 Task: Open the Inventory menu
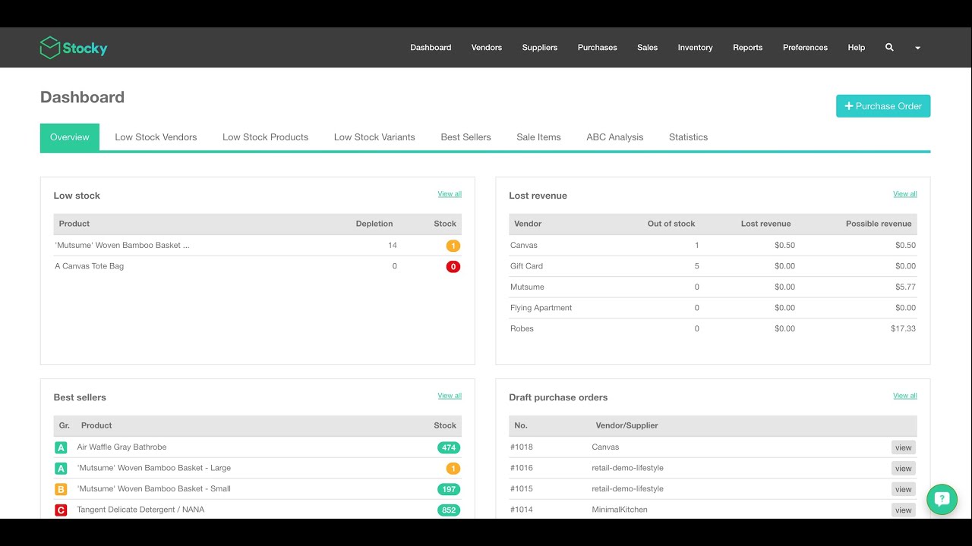[x=696, y=48]
